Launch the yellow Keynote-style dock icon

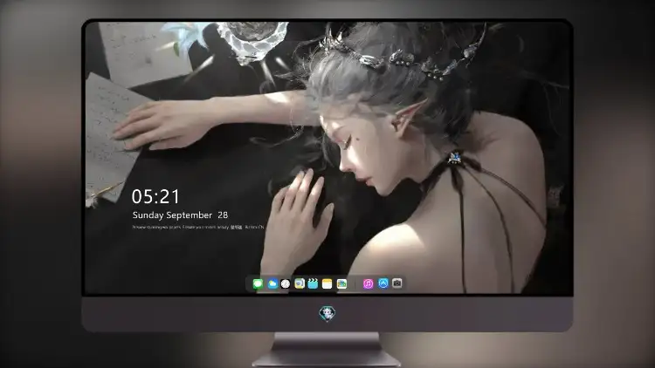click(x=299, y=283)
